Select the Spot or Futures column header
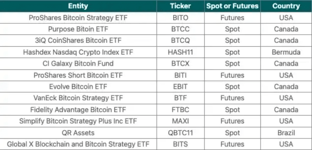This screenshot has height=150, width=312. tap(232, 6)
